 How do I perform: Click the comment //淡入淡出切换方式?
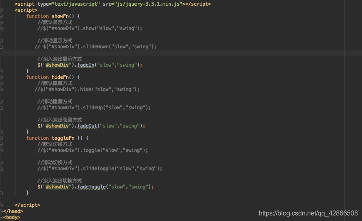pyautogui.click(x=60, y=181)
